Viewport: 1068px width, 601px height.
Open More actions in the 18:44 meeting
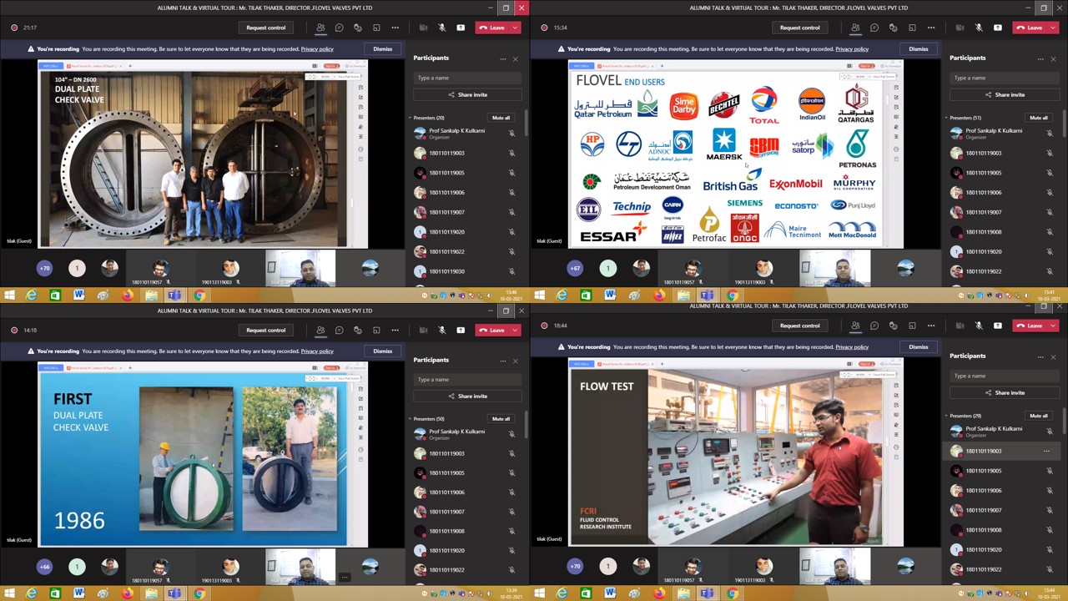(x=931, y=326)
